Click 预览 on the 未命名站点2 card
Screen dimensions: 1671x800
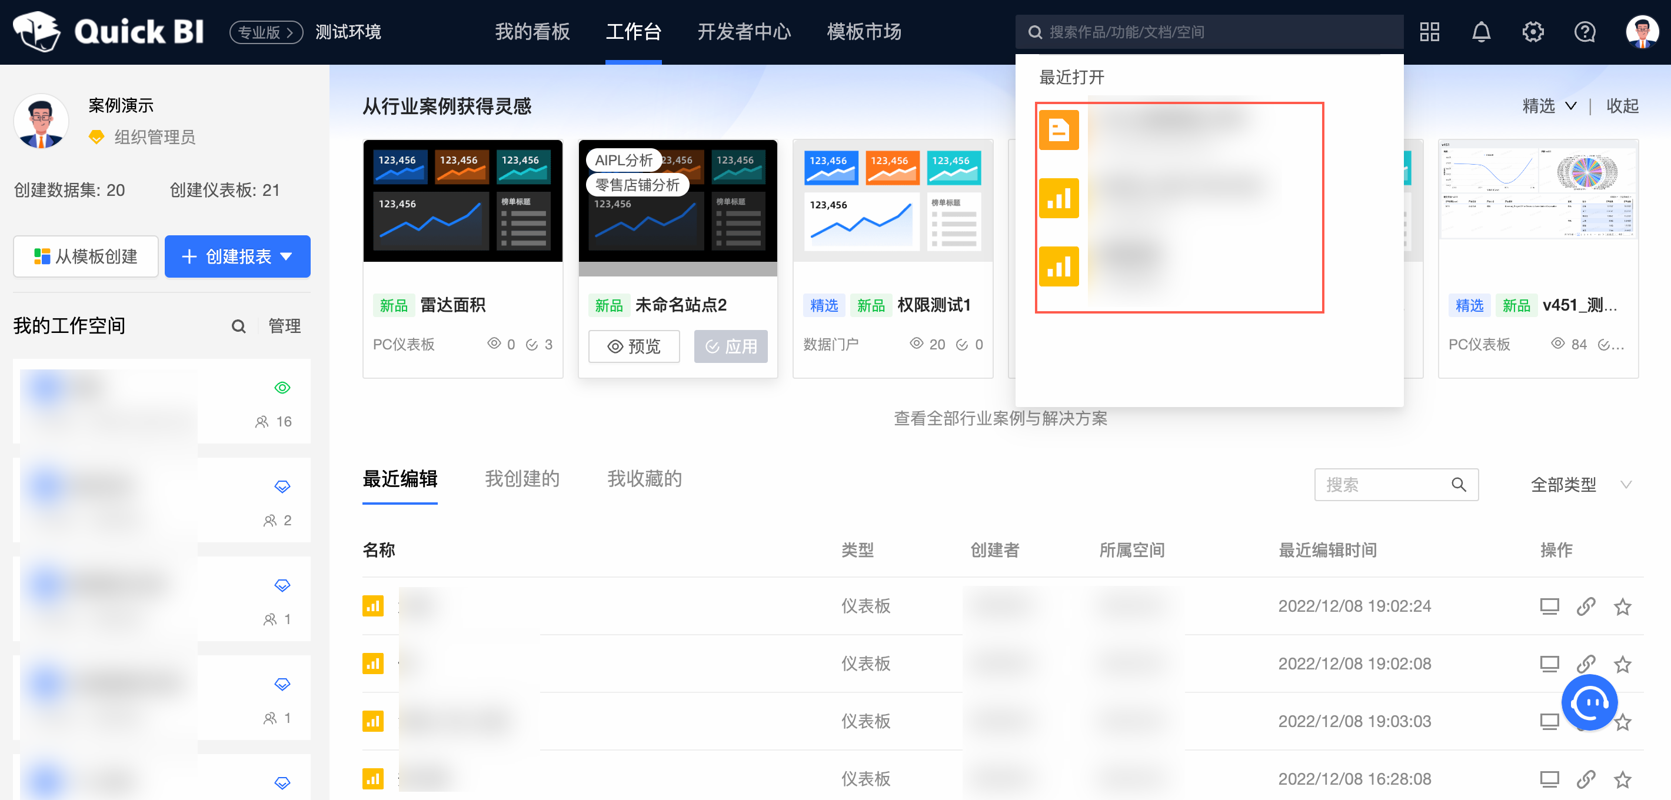634,346
